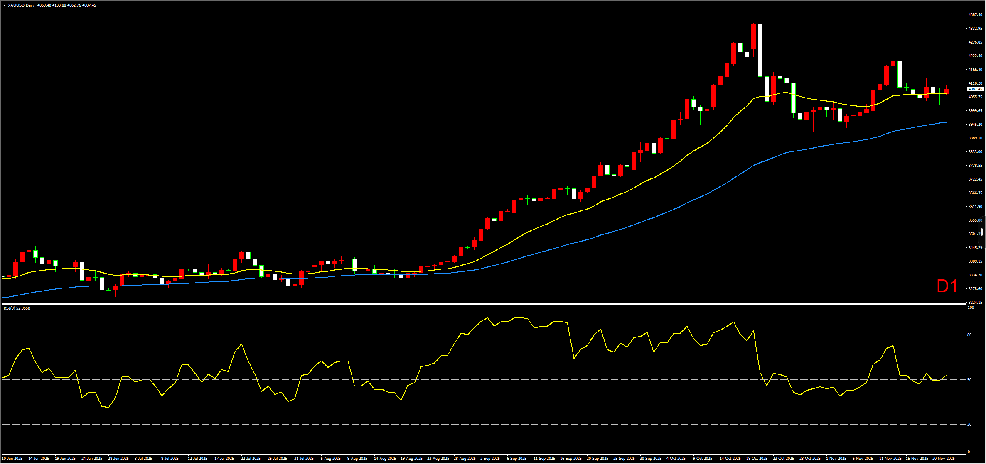This screenshot has height=464, width=986.
Task: Click the RSI 20 level label
Action: pos(969,425)
